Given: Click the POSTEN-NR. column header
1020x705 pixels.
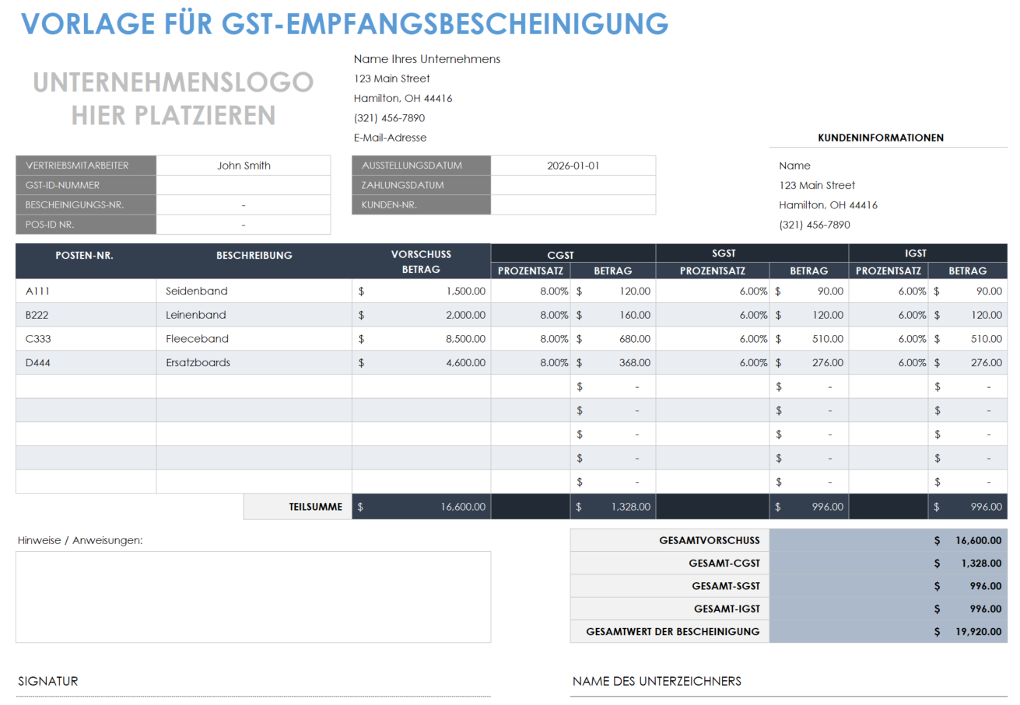Looking at the screenshot, I should click(85, 255).
